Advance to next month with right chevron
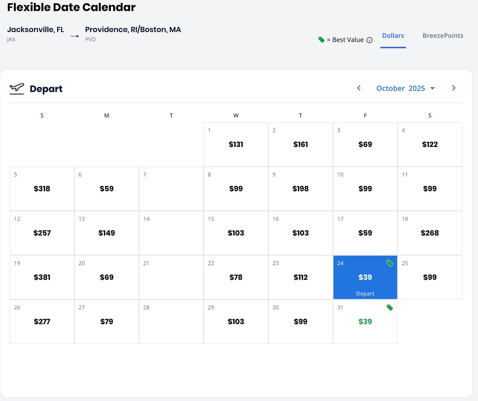Screen dimensions: 478x401 454,88
